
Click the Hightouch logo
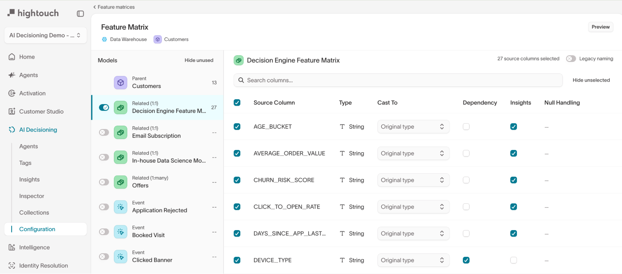33,13
